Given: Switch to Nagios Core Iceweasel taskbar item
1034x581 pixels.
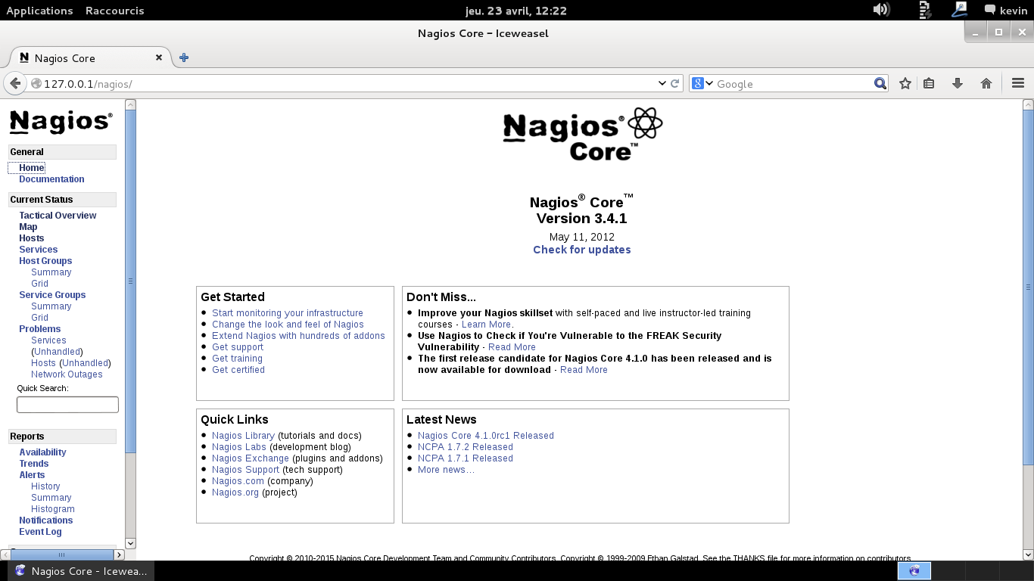Looking at the screenshot, I should tap(81, 571).
